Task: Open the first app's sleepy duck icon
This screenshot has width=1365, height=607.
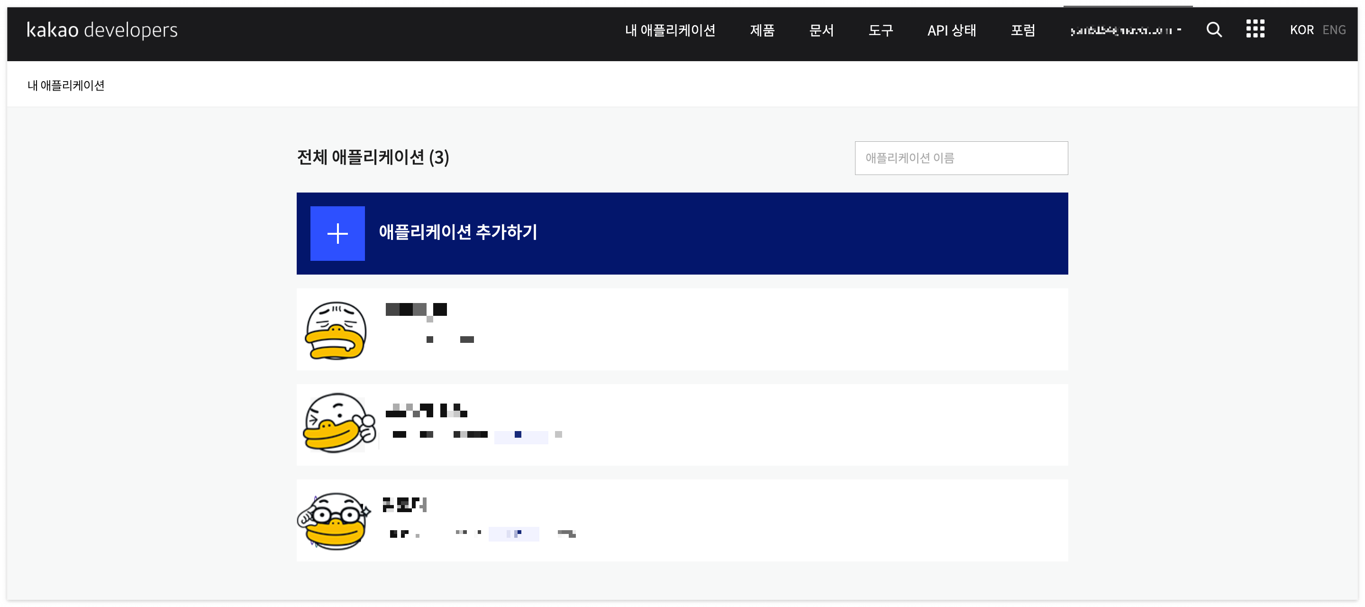Action: (x=336, y=330)
